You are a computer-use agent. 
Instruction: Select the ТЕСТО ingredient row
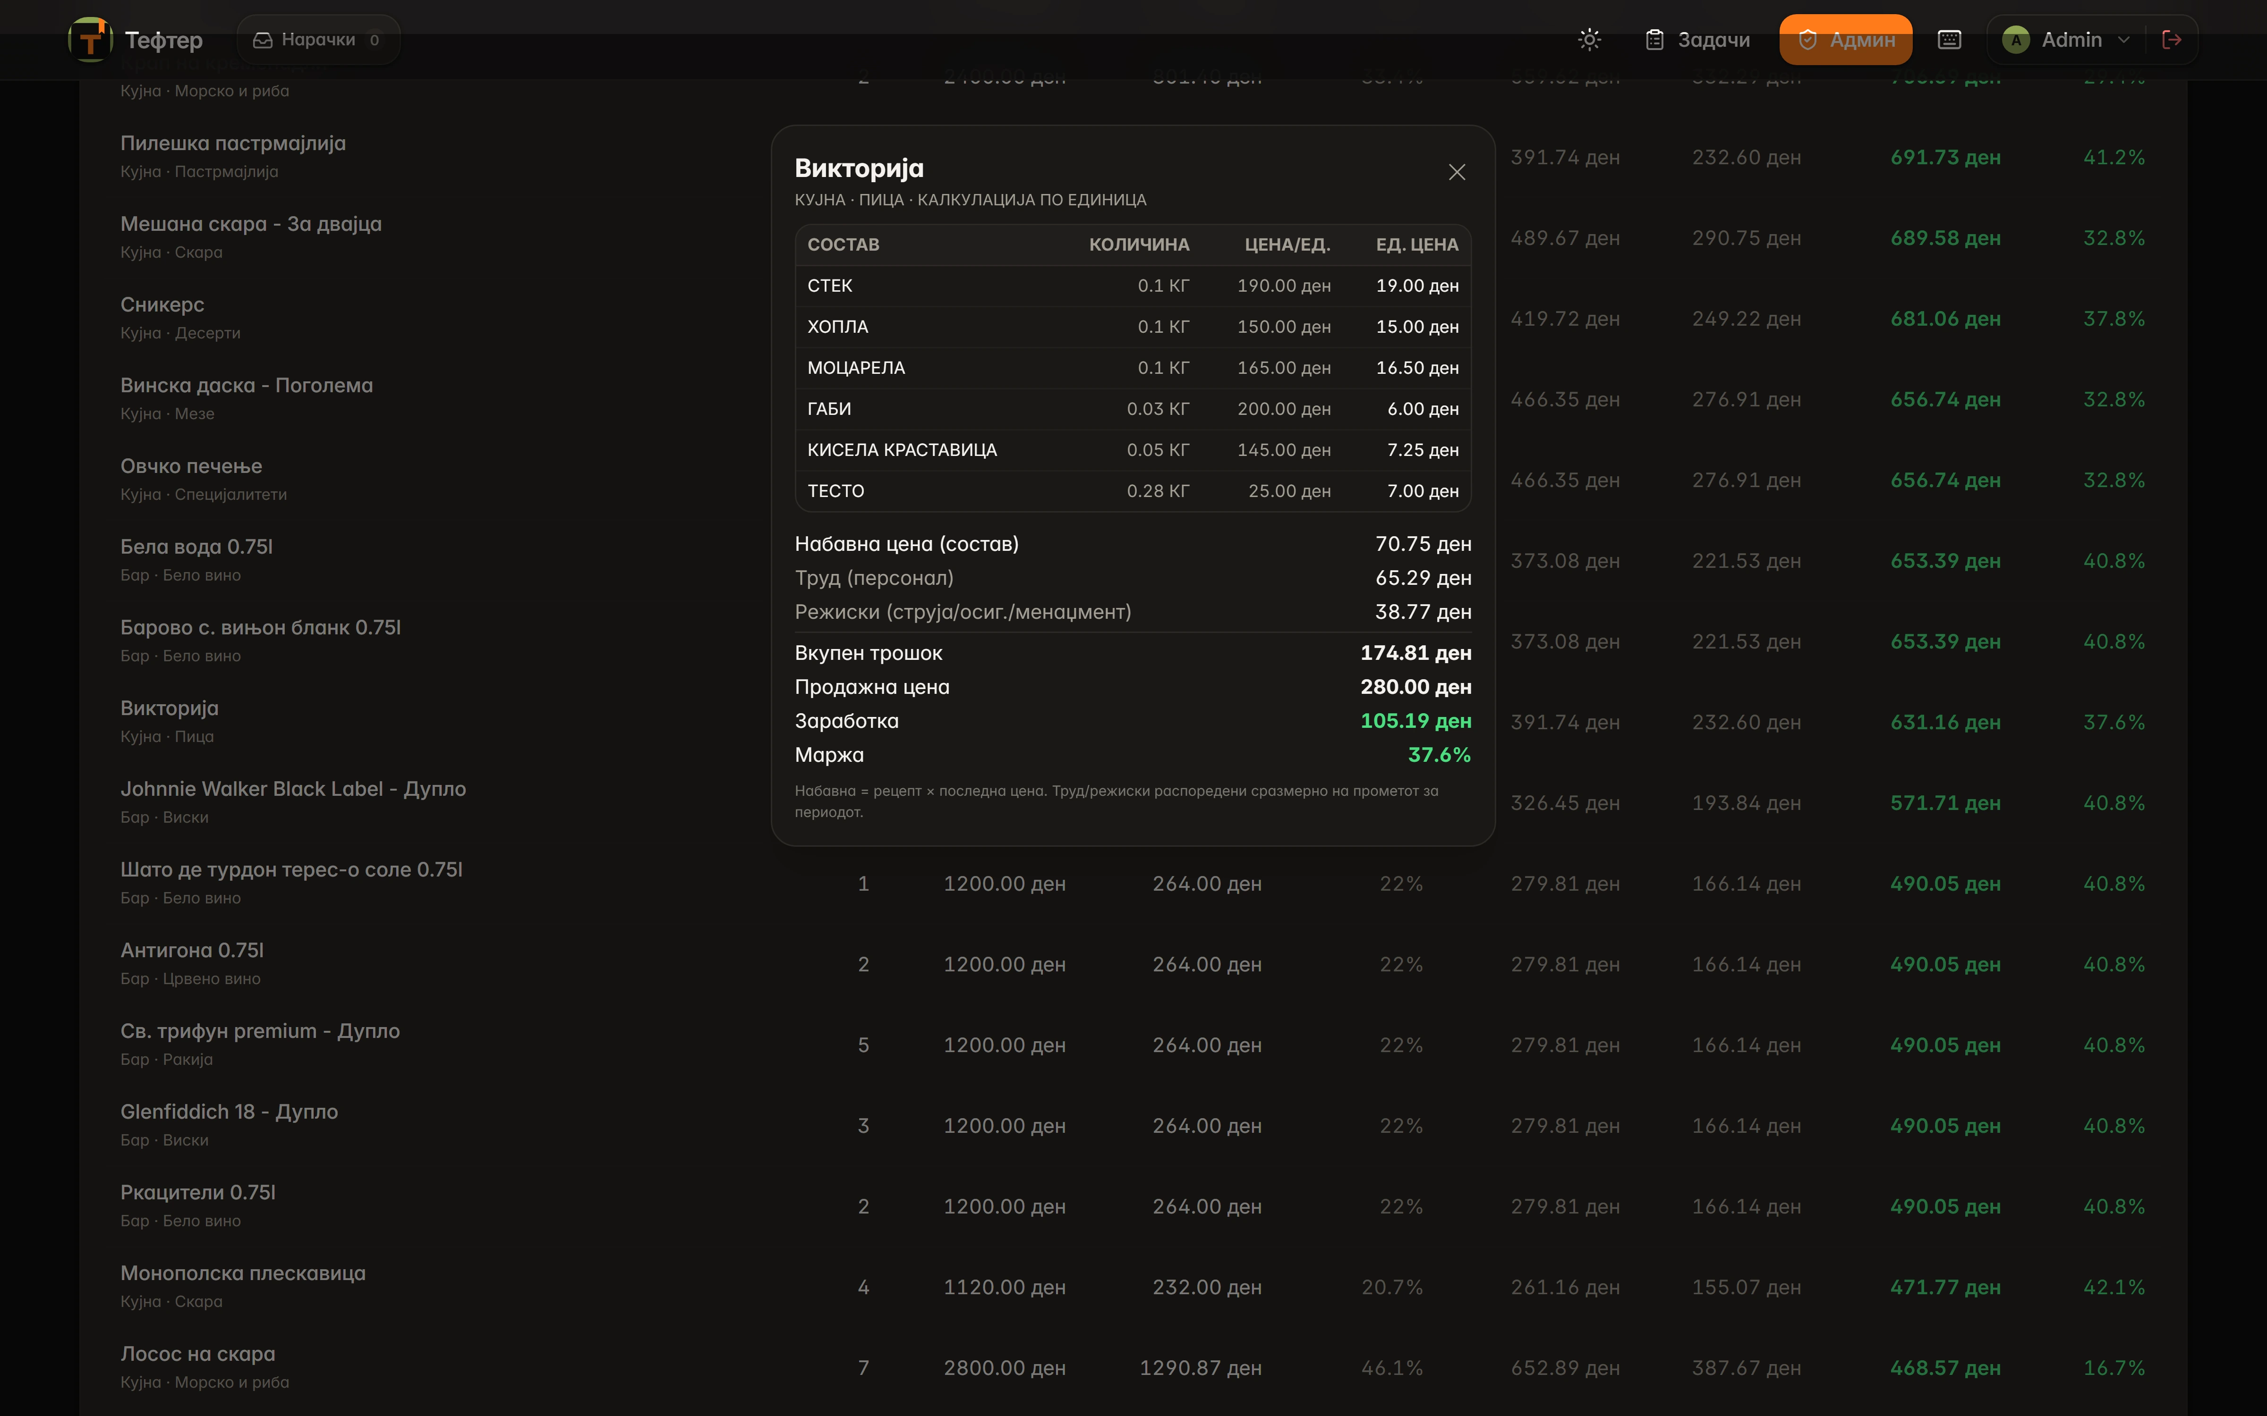pos(1133,491)
